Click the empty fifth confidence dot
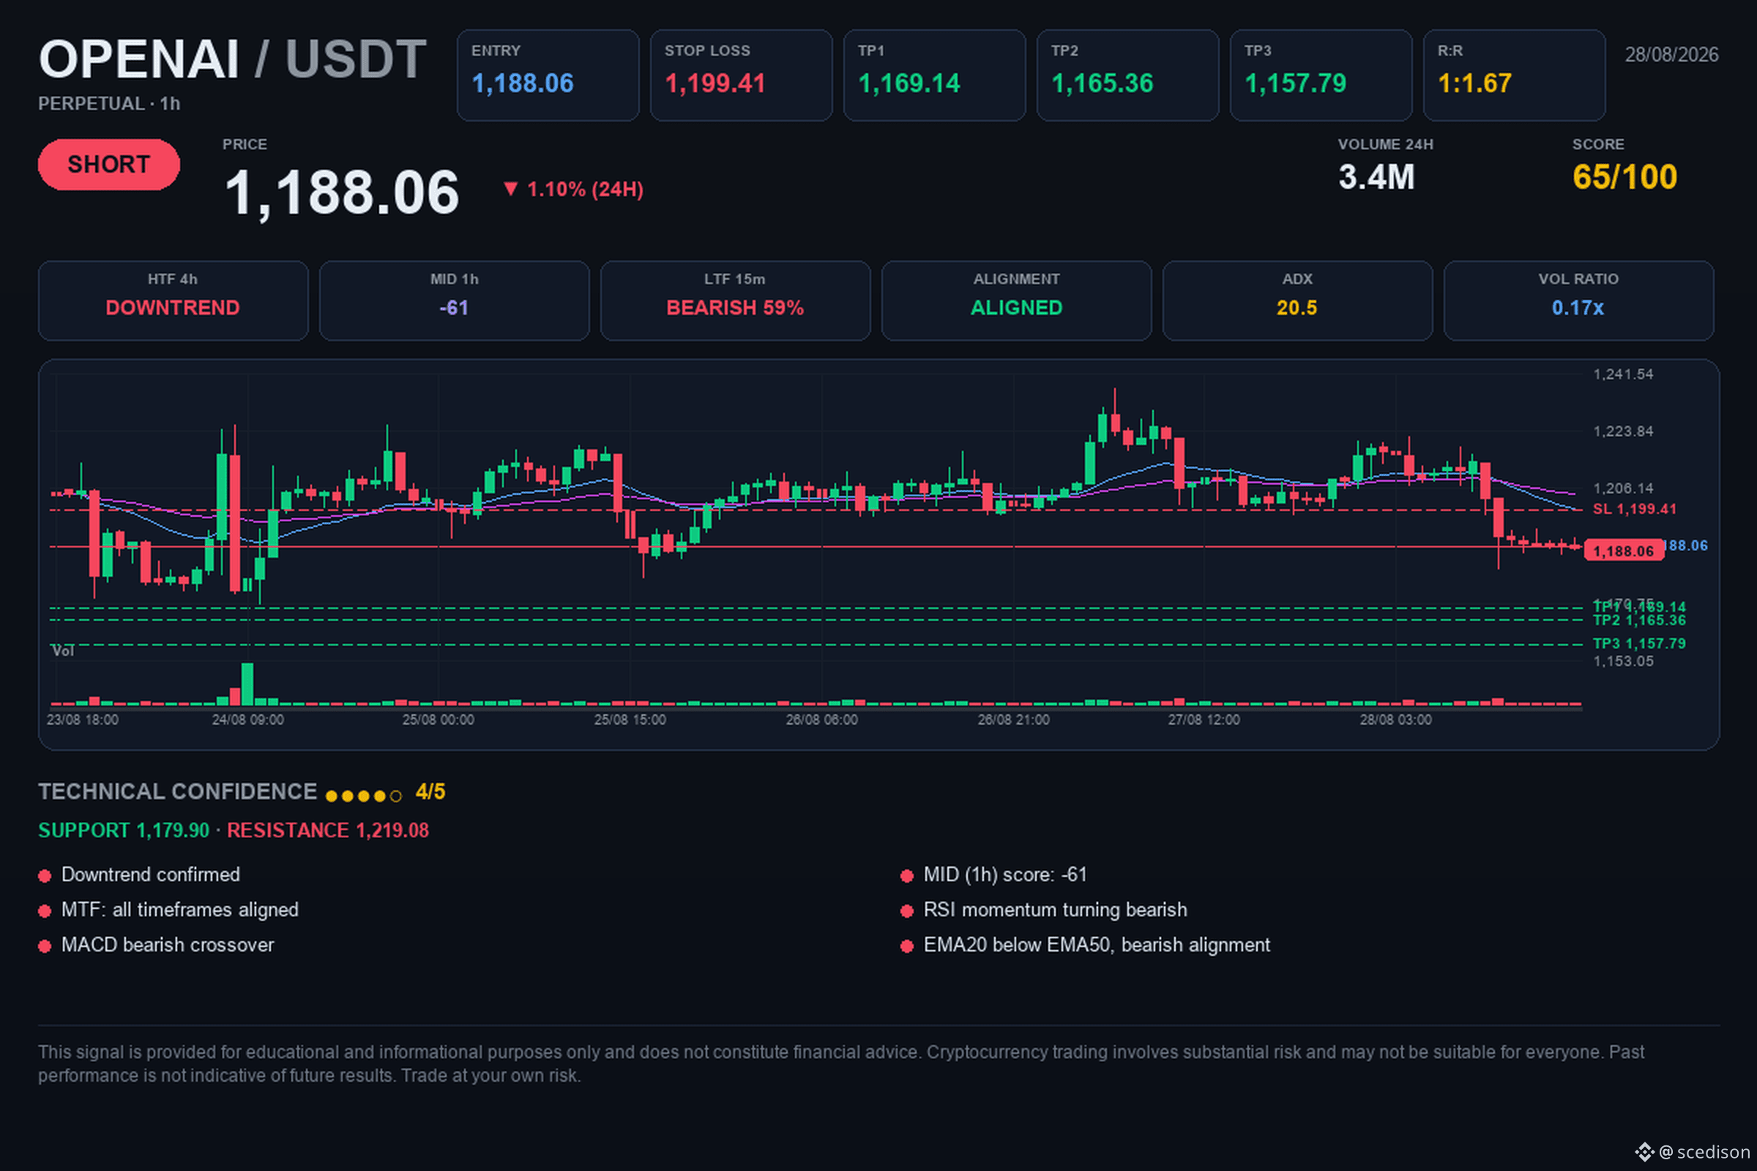 point(396,796)
